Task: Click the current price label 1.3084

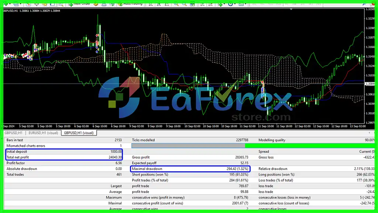Action: click(370, 84)
